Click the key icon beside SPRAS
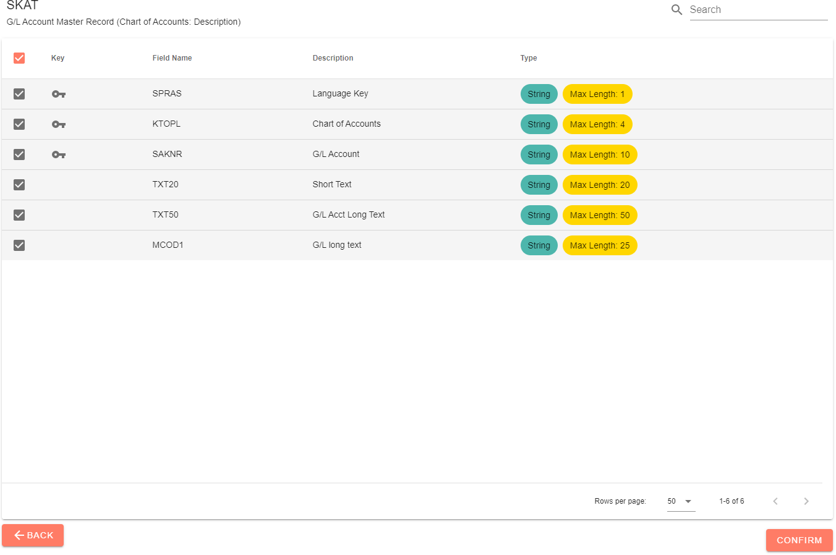This screenshot has width=836, height=555. tap(58, 94)
